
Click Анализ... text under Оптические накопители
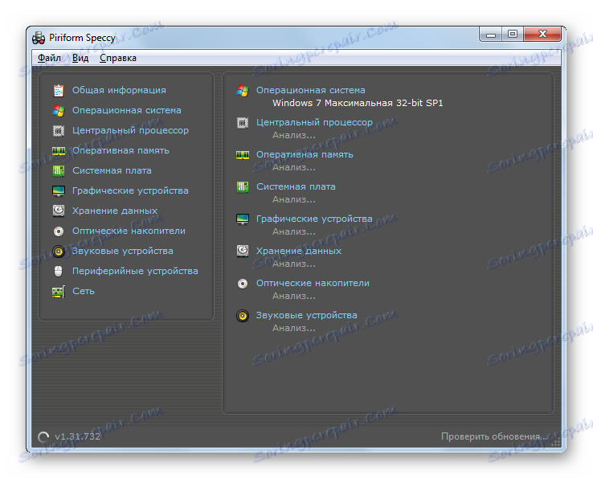click(294, 296)
